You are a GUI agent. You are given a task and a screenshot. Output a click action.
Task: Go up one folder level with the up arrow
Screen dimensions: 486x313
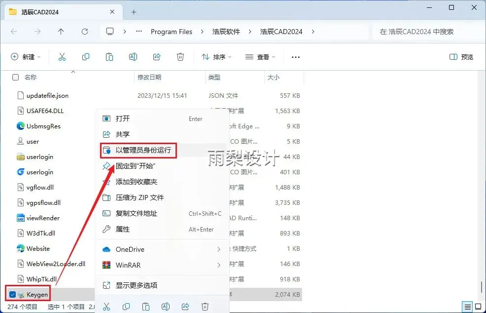(x=61, y=32)
